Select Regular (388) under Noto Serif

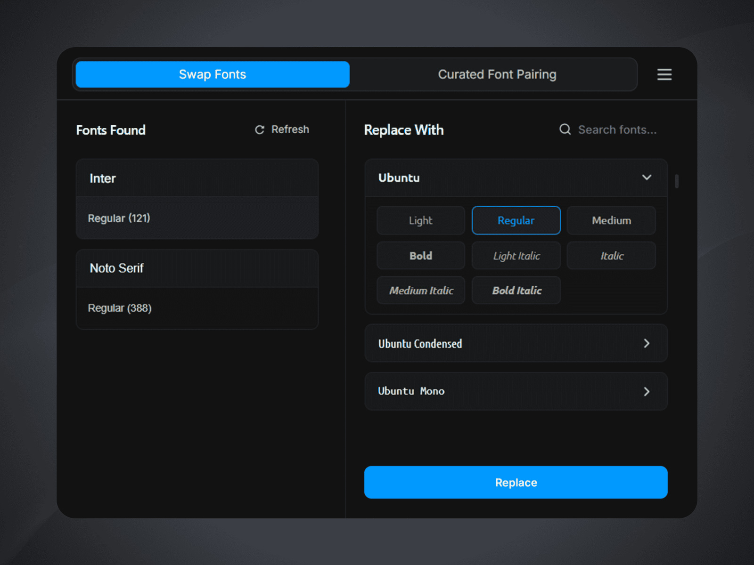click(197, 308)
